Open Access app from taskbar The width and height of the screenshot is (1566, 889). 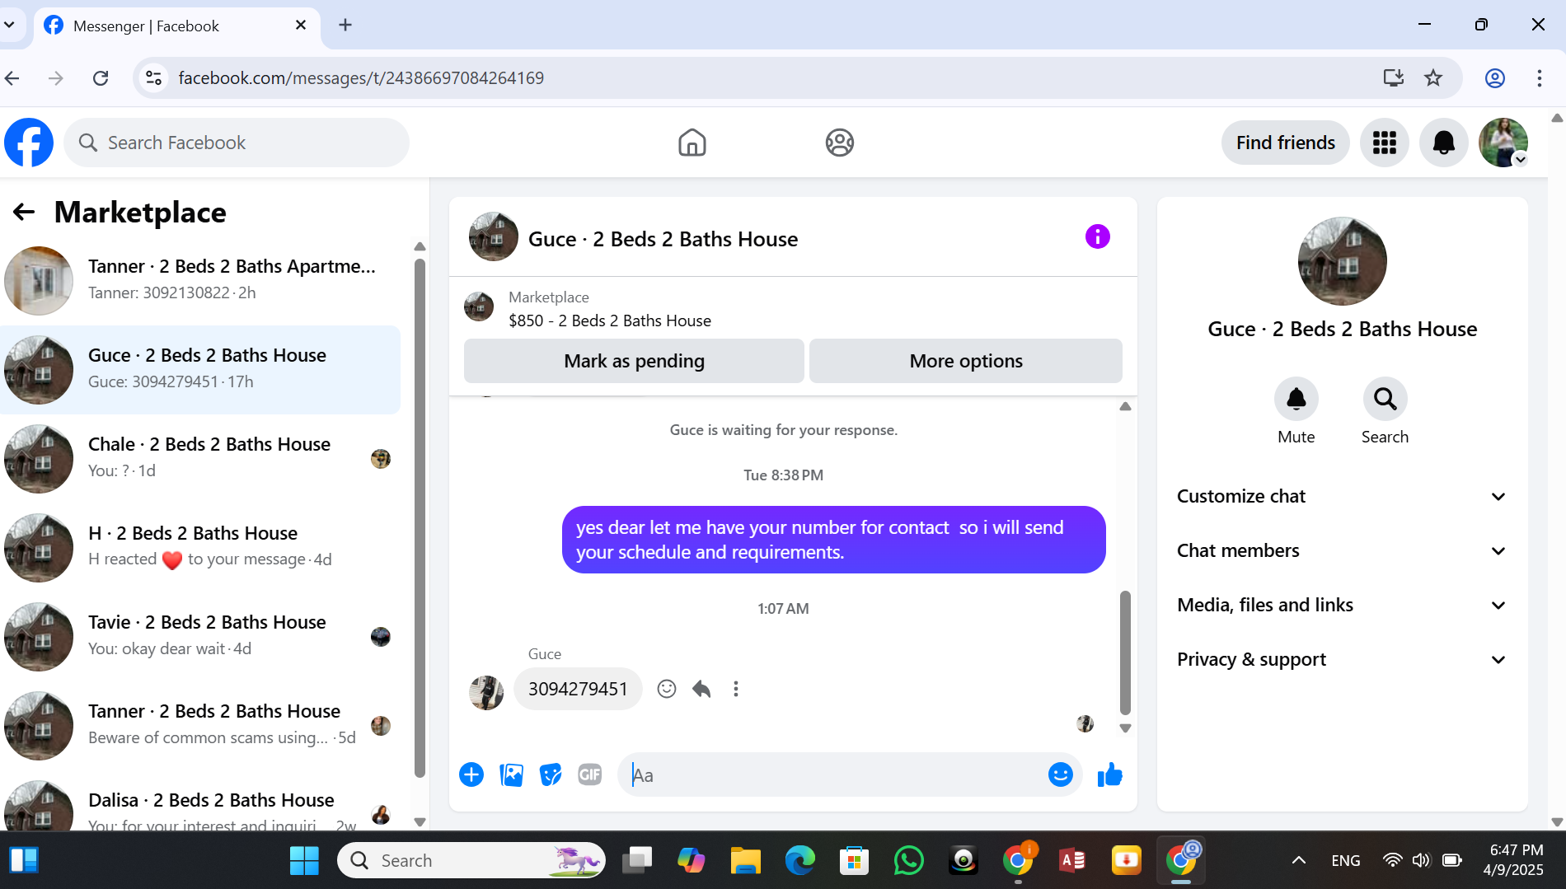pyautogui.click(x=1071, y=861)
